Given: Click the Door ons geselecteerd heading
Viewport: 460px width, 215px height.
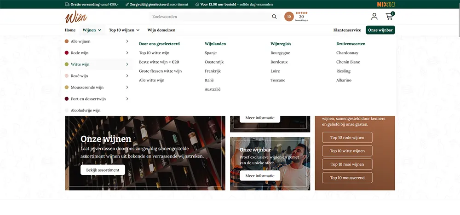Looking at the screenshot, I should tap(159, 44).
